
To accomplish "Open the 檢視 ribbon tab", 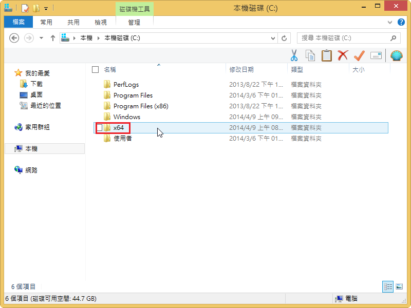I will click(x=101, y=23).
